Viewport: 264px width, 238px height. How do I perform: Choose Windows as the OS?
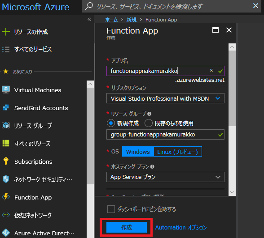tap(138, 152)
